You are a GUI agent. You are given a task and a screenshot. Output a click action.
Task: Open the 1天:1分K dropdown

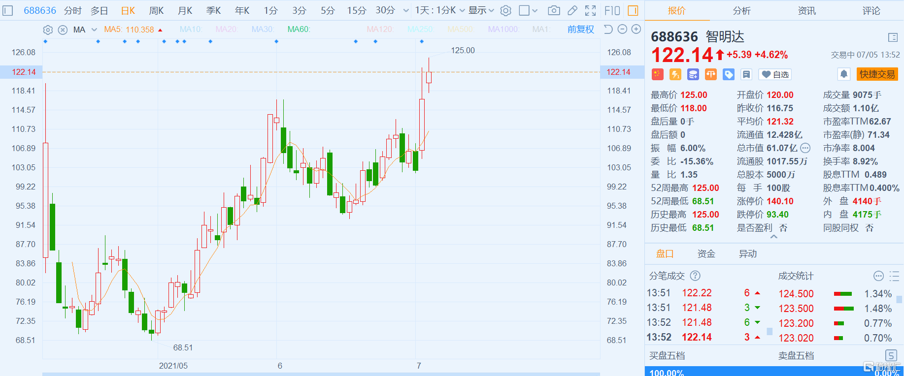tap(439, 10)
